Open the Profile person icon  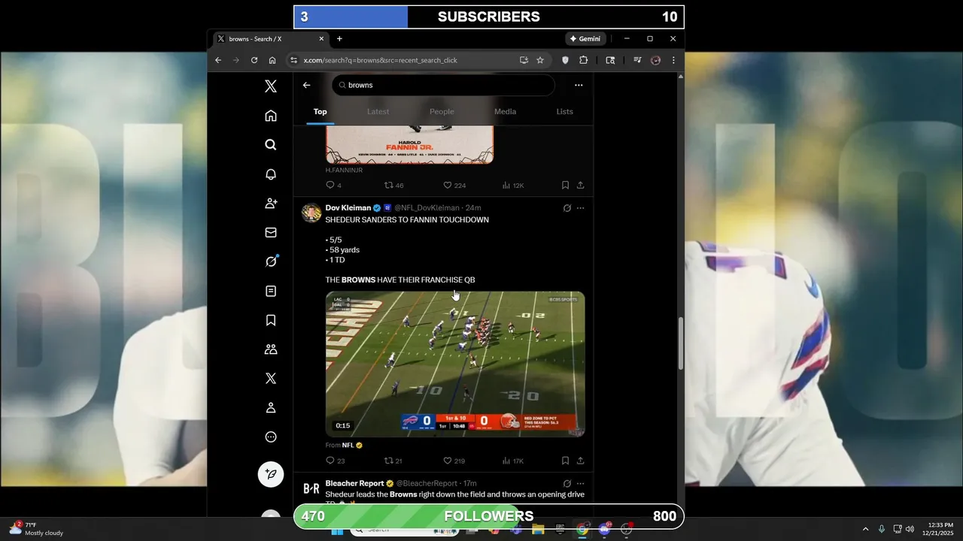(x=271, y=408)
